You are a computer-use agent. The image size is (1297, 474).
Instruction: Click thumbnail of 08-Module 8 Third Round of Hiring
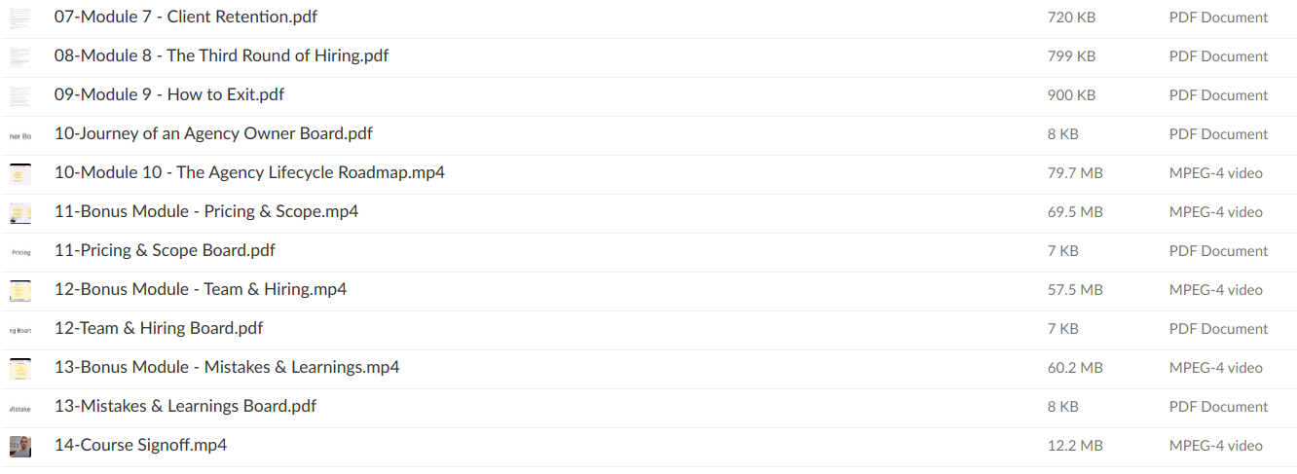click(x=19, y=56)
